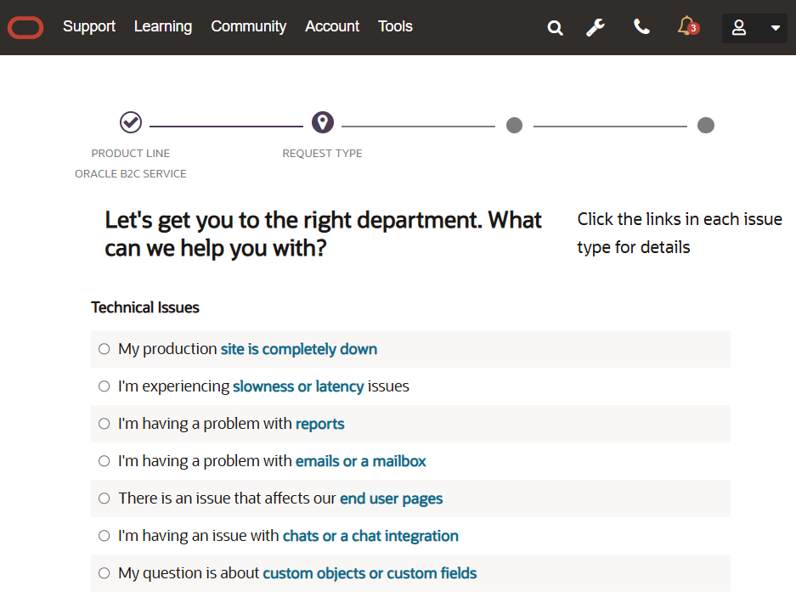This screenshot has height=597, width=796.
Task: Open the search magnifier icon
Action: (x=556, y=28)
